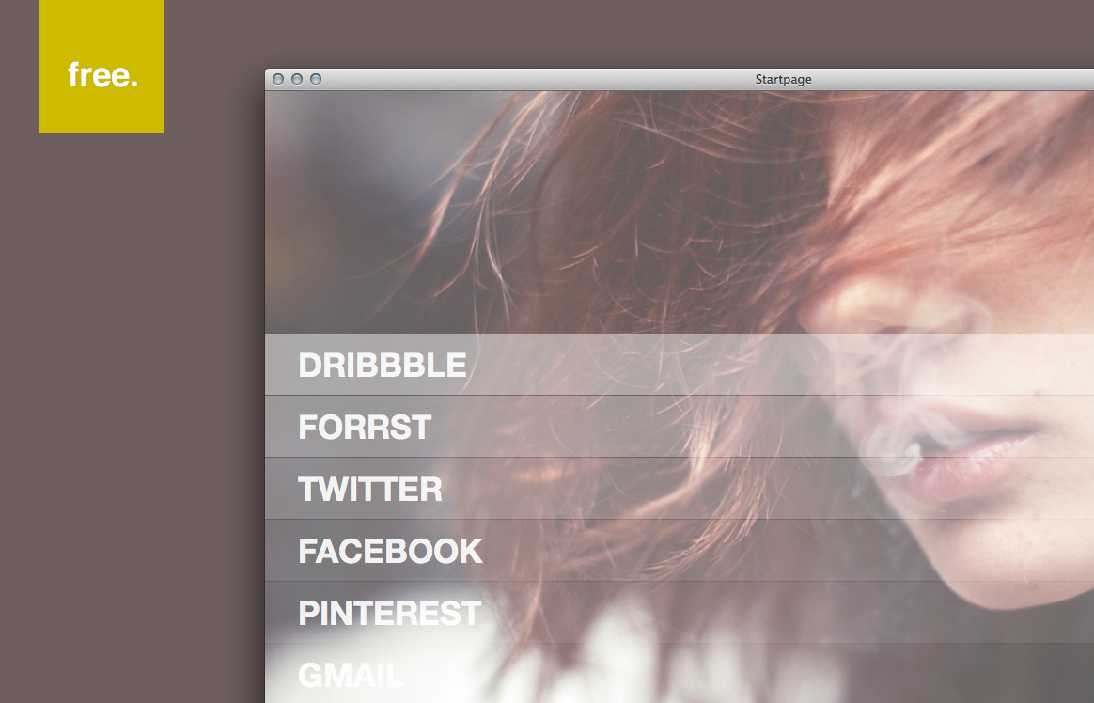Close the Startpage window
Screen dimensions: 1094x703
(277, 79)
